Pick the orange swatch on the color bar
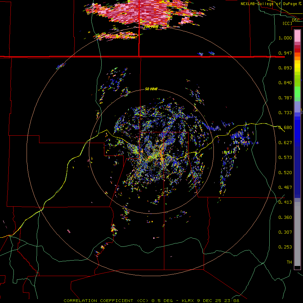The height and width of the screenshot is (303, 303). (x=297, y=58)
